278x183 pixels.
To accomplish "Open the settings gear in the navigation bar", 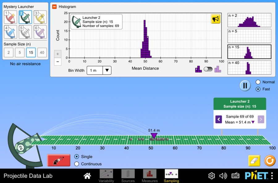I will 212,176.
